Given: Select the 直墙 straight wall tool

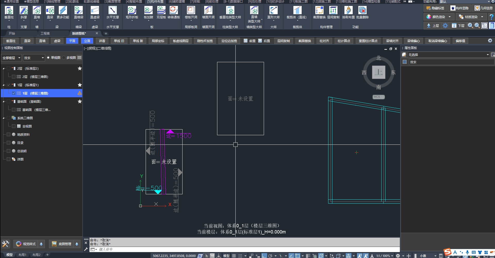Looking at the screenshot, I should (x=37, y=10).
